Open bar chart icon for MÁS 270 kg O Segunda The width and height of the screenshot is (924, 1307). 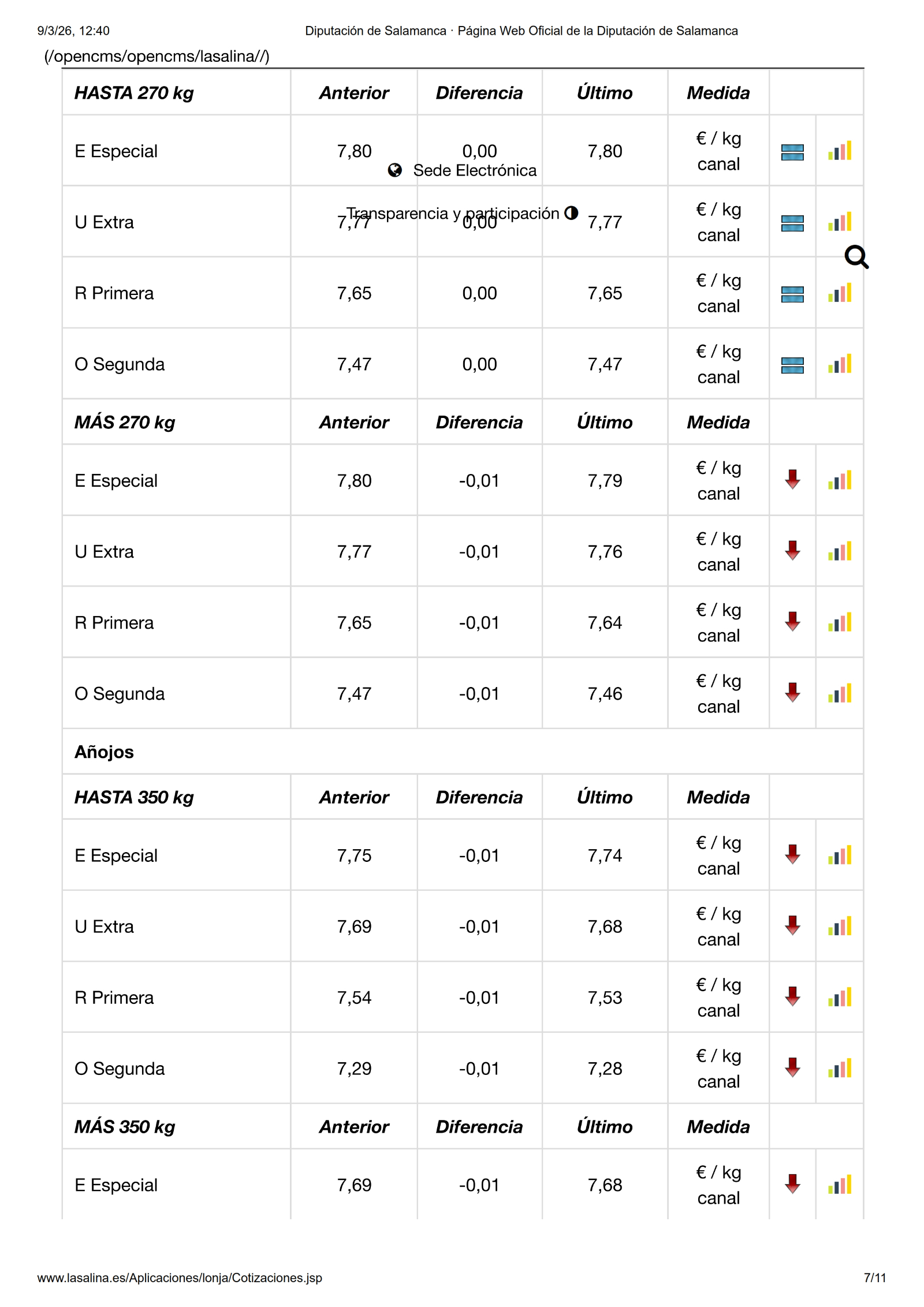[x=840, y=693]
